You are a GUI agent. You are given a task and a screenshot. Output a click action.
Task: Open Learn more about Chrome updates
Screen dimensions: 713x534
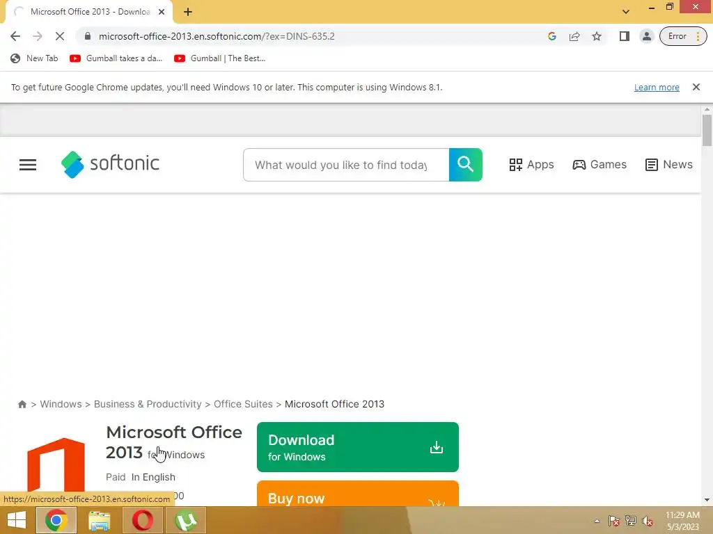pos(657,87)
